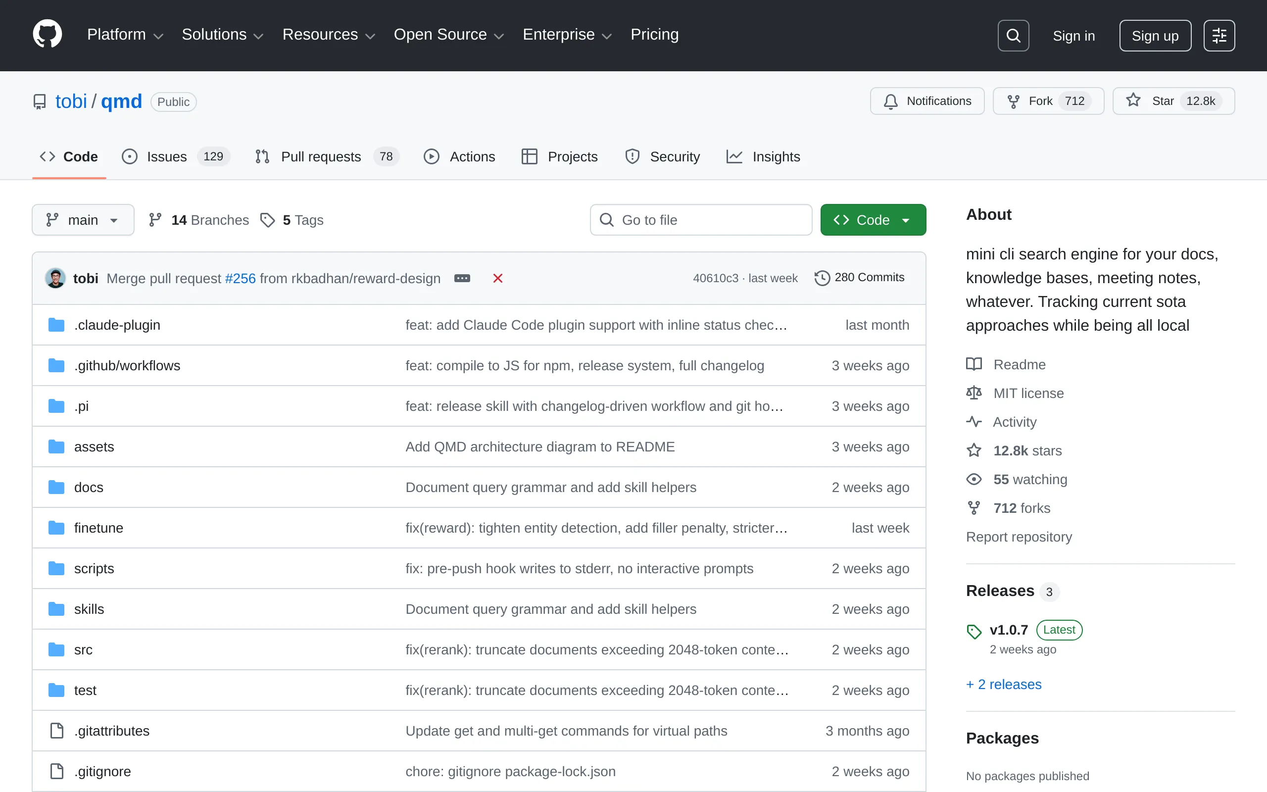Click the GitHub logo in the top left

pos(47,34)
